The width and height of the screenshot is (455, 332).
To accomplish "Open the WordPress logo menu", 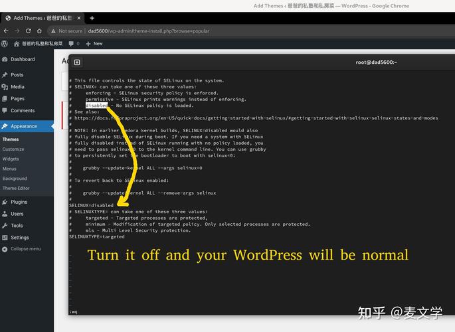I will click(x=4, y=44).
